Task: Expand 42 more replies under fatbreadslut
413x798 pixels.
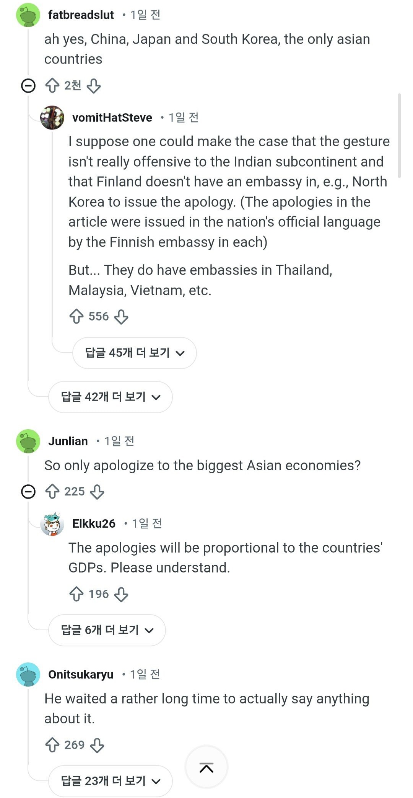Action: coord(110,397)
